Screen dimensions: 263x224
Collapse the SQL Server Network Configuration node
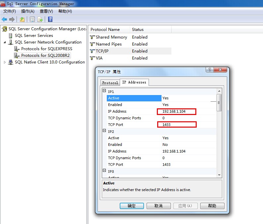5,42
